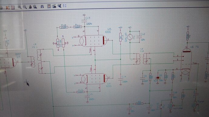Click the 6D6 value label below U5
The width and height of the screenshot is (209, 117).
click(108, 32)
